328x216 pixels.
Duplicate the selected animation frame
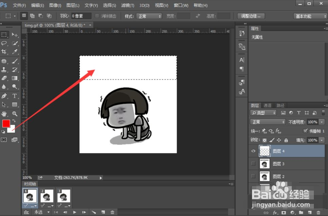[103, 212]
